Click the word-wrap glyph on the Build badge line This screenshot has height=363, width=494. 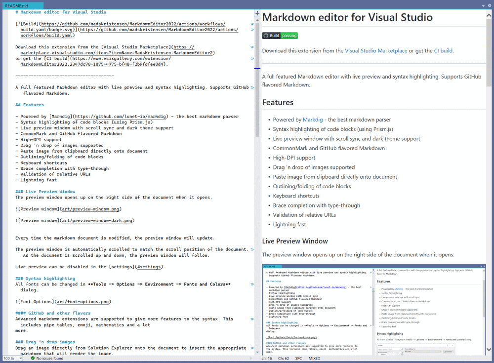point(252,24)
